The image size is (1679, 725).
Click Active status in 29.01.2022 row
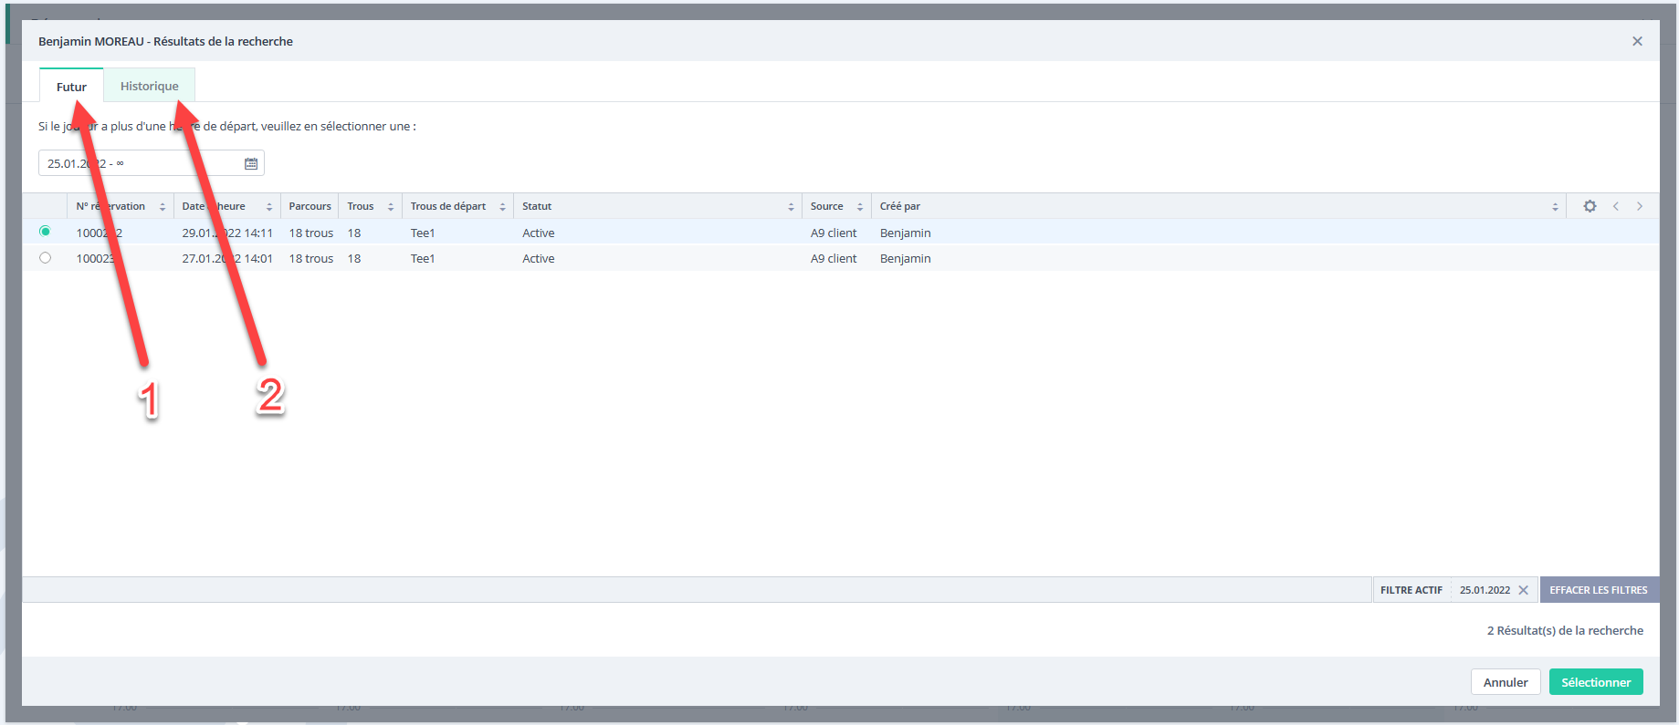tap(539, 233)
